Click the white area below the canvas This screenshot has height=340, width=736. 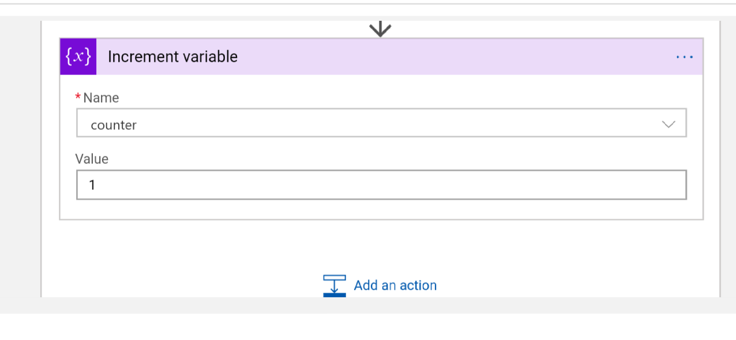[369, 328]
